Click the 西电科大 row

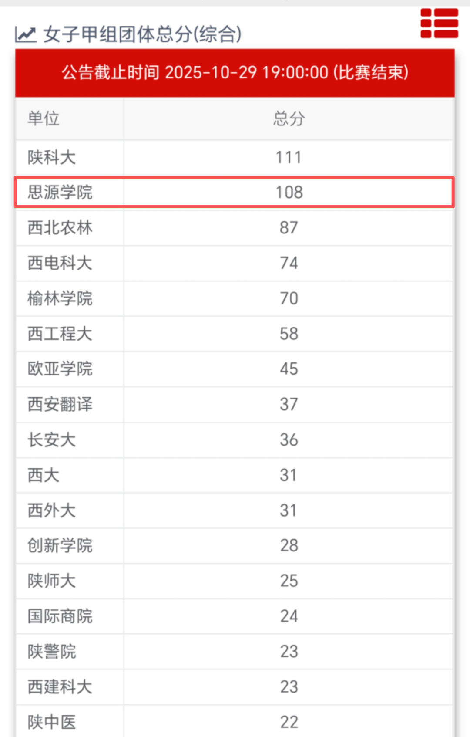(x=235, y=263)
